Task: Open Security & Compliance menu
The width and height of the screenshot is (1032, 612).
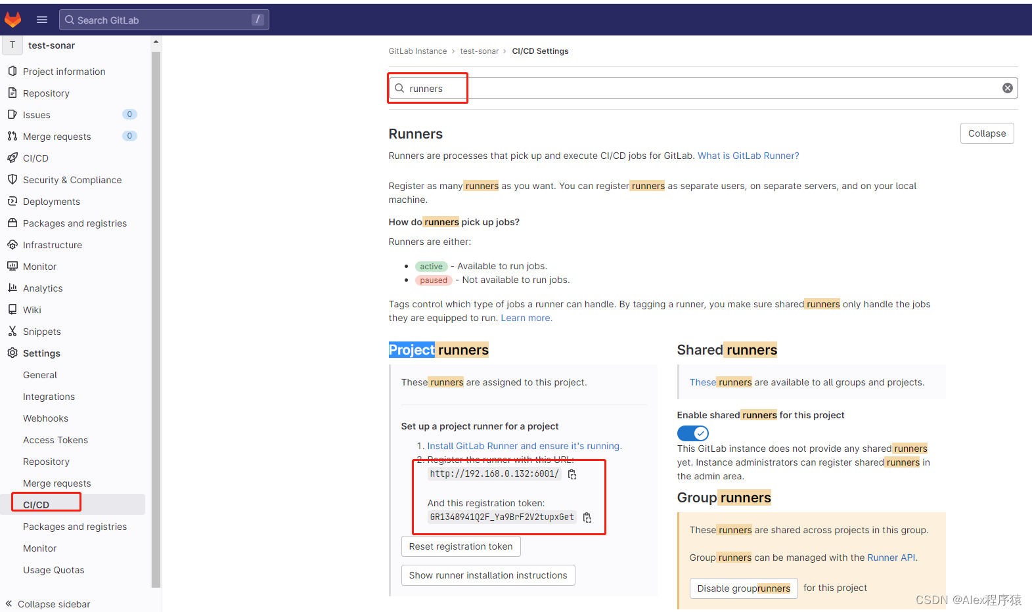Action: [x=72, y=180]
